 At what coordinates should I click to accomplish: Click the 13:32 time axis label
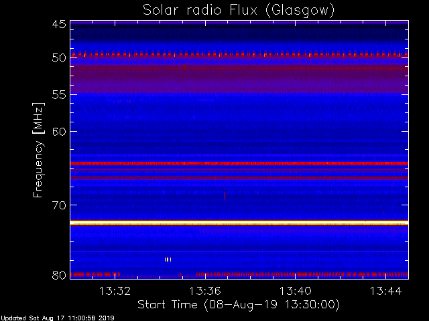click(x=115, y=291)
